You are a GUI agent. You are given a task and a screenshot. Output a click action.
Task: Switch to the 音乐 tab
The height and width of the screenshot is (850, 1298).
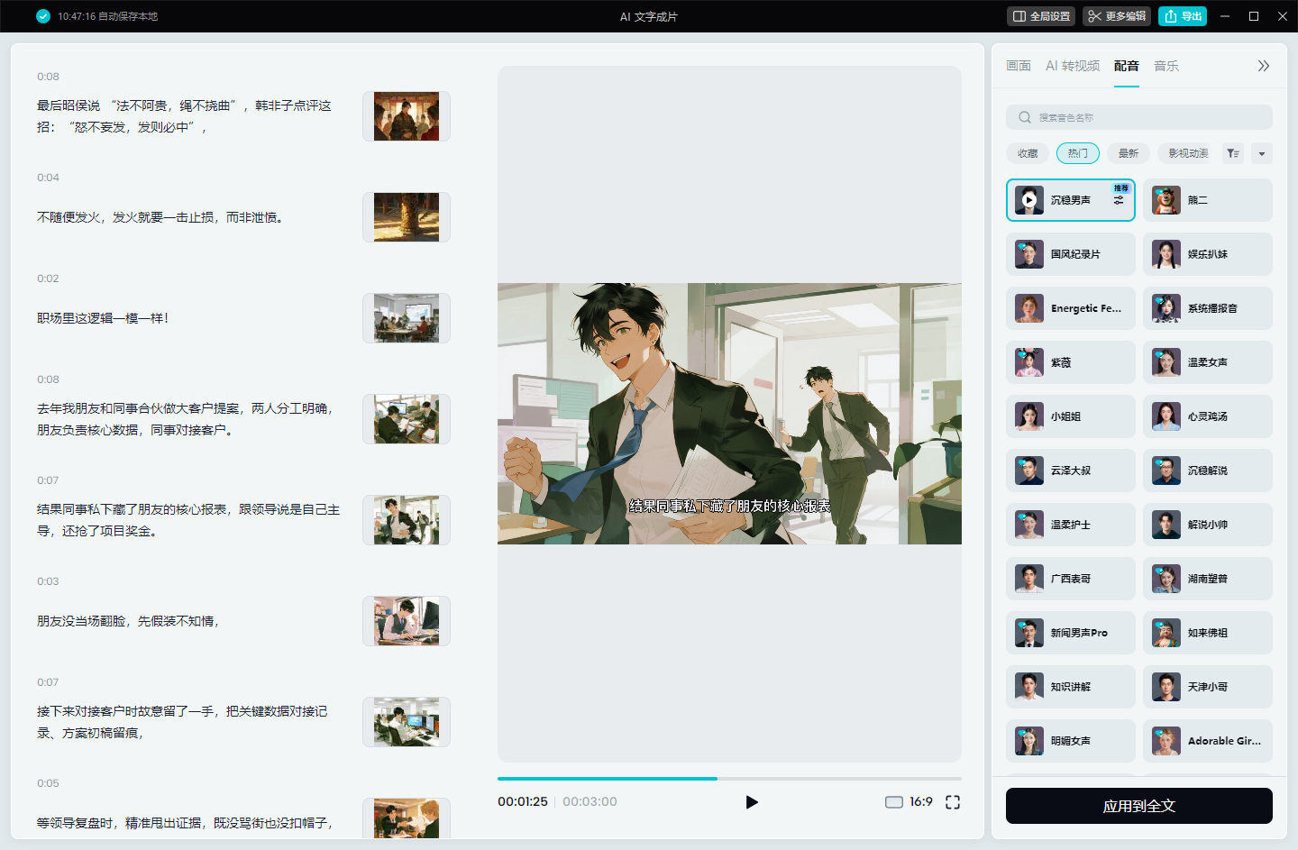tap(1166, 66)
